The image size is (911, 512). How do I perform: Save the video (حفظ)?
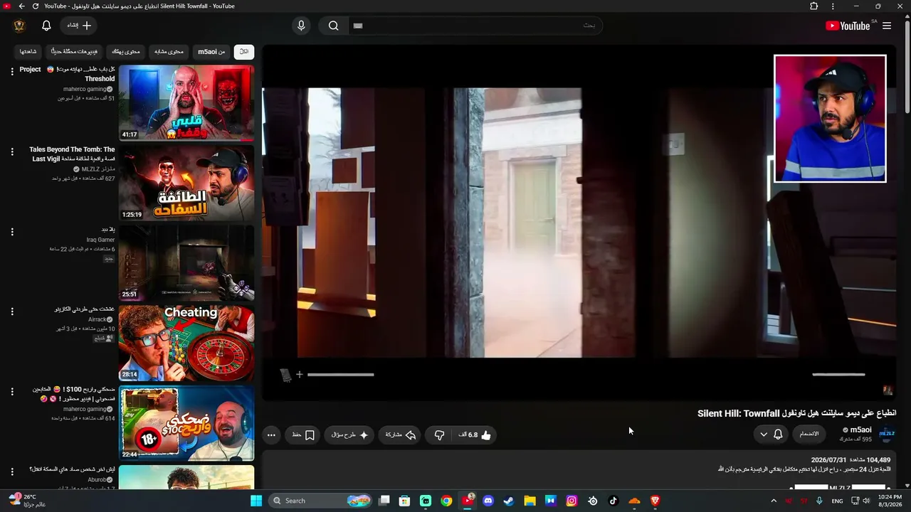[303, 435]
